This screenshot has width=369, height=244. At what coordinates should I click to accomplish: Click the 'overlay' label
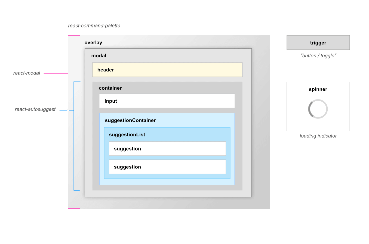click(93, 43)
